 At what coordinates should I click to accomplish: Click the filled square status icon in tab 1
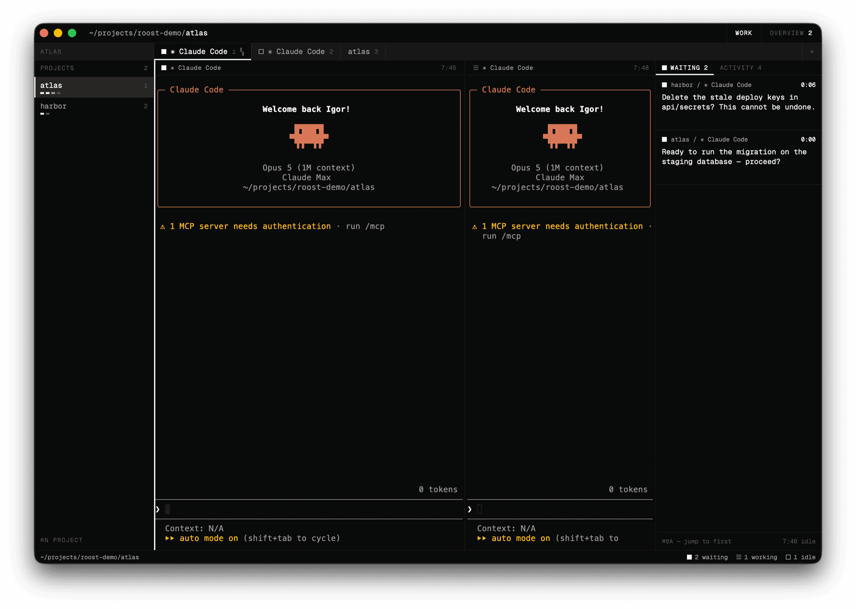164,52
